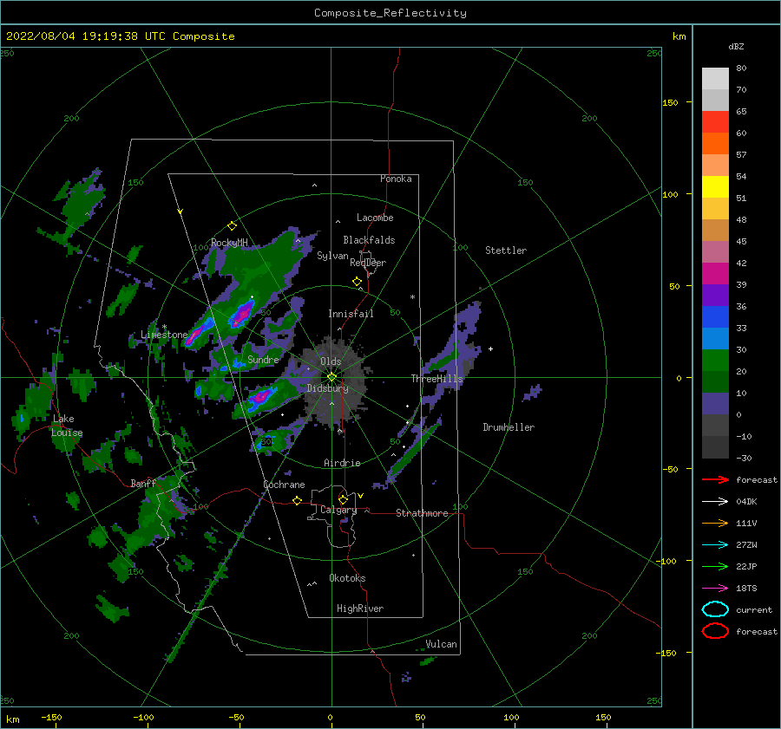Screen dimensions: 781x729
Task: Click the yellow diamond marker in Calgary
Action: 343,499
